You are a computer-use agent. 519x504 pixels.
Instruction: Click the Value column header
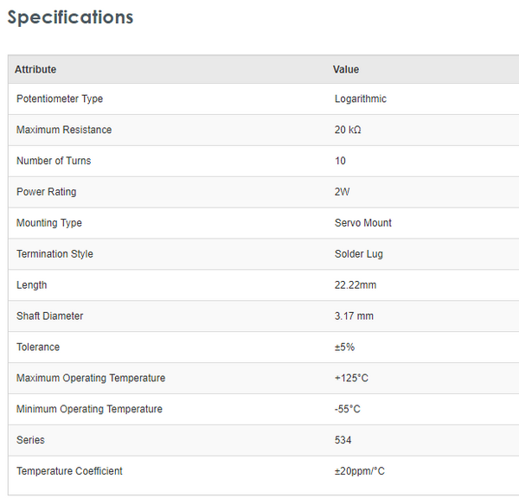(x=346, y=69)
